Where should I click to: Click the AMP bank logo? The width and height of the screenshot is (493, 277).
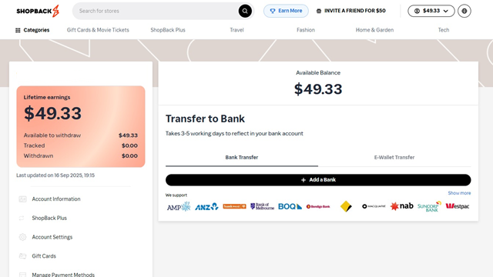tap(179, 207)
